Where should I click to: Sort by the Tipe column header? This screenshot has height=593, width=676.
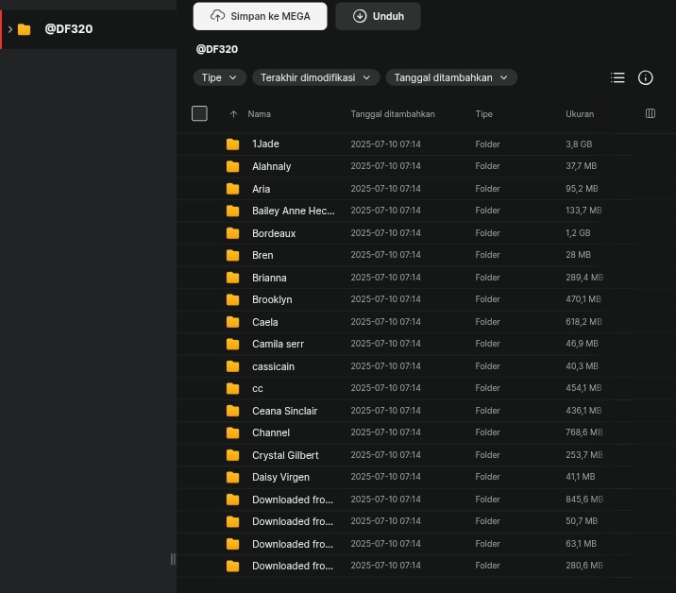[x=483, y=114]
